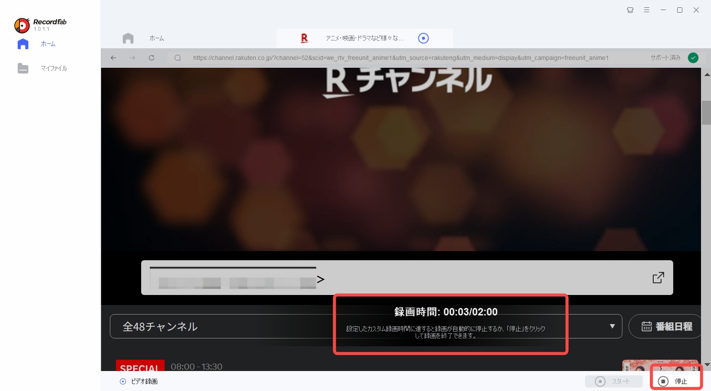
Task: Open the hamburger menu in title bar
Action: [647, 10]
